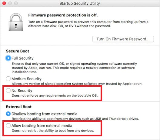Click the Secure Boot section heading
The width and height of the screenshot is (160, 140).
click(x=18, y=51)
